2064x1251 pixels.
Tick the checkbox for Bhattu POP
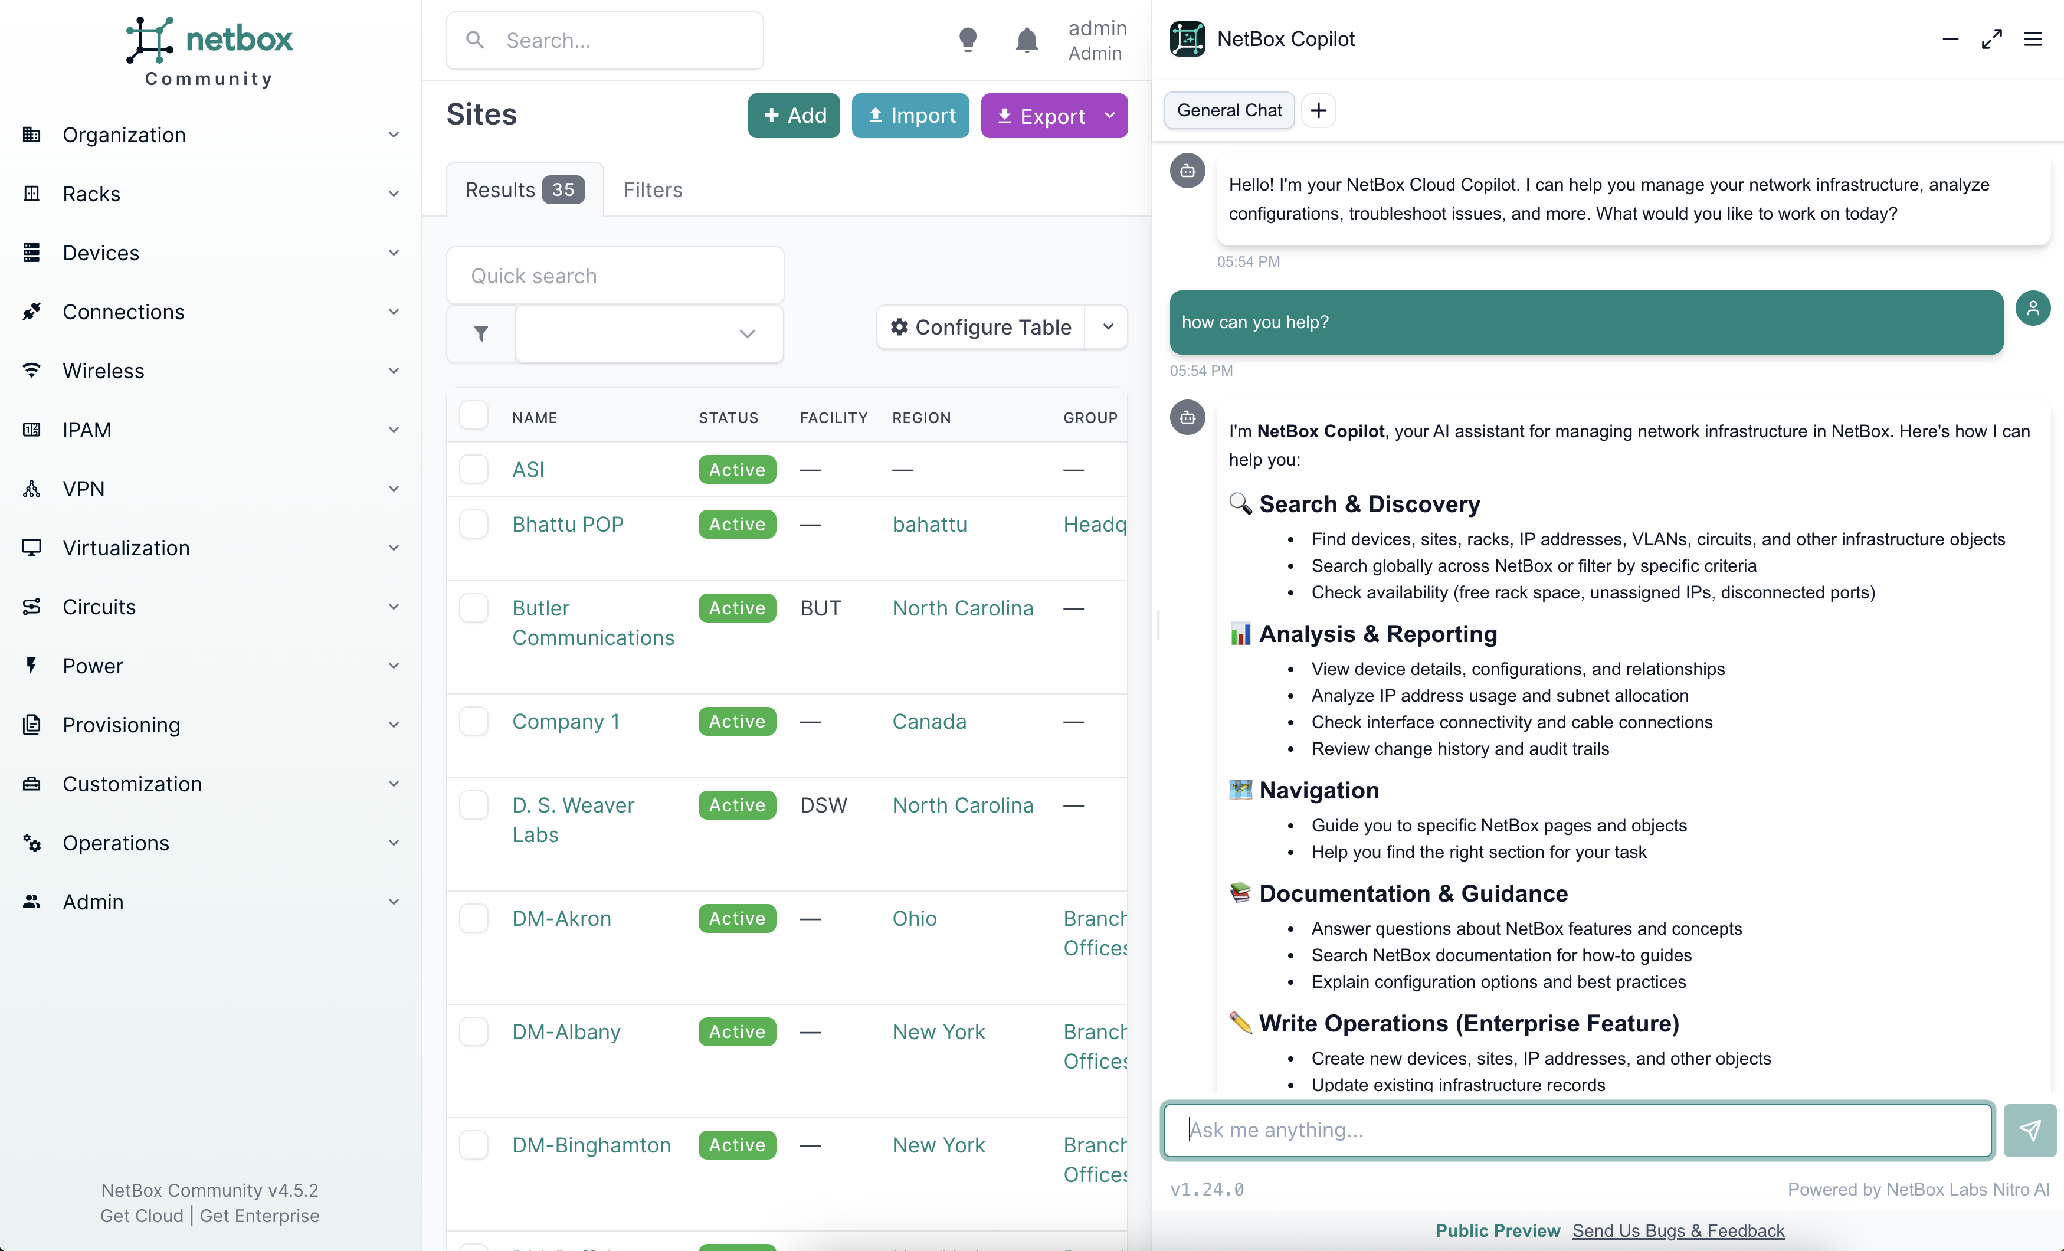(474, 525)
